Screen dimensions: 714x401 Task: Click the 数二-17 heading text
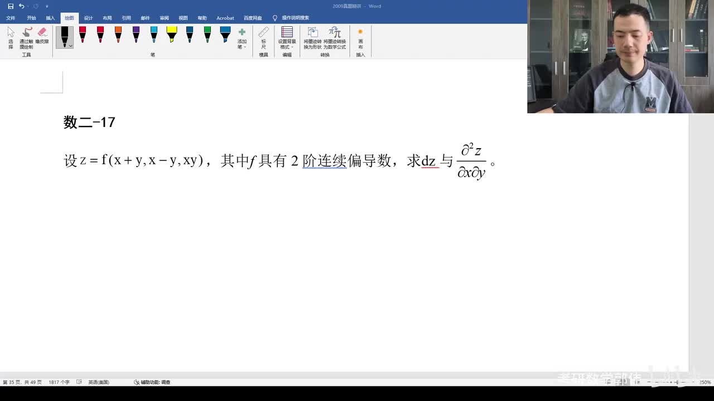89,122
